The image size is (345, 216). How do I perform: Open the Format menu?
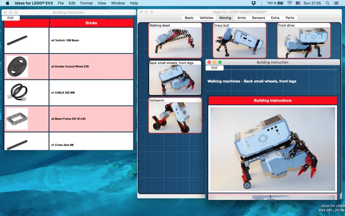tap(87, 3)
